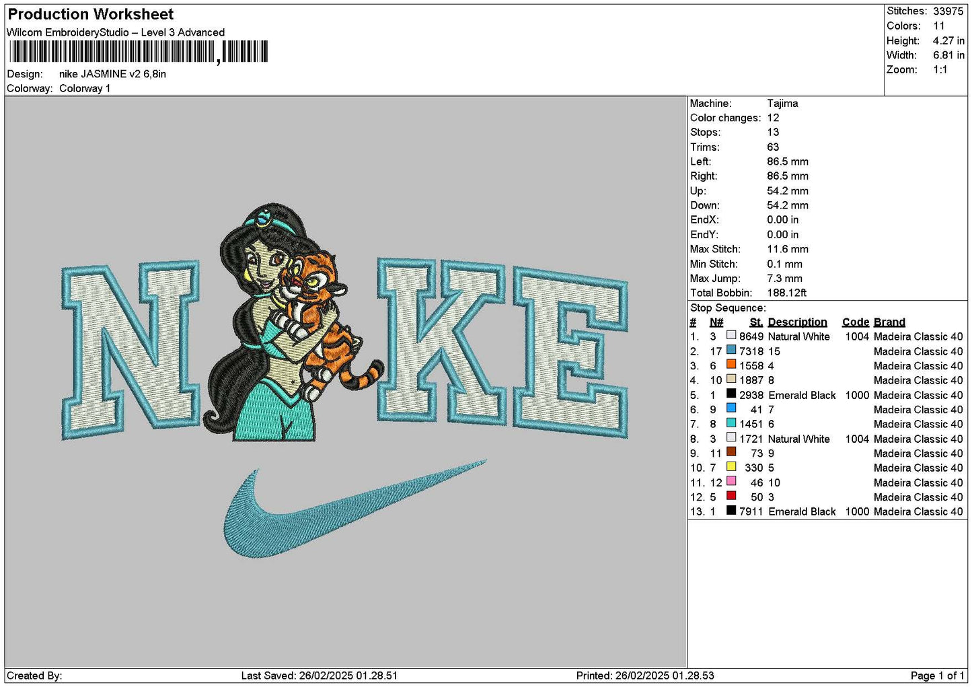
Task: Click the Zoom value '1:1'
Action: pos(940,70)
